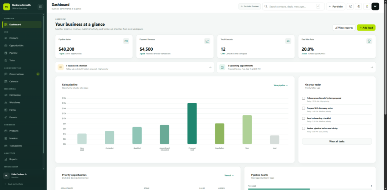Open Contacts in the sidebar
The image size is (387, 190).
pos(22,38)
